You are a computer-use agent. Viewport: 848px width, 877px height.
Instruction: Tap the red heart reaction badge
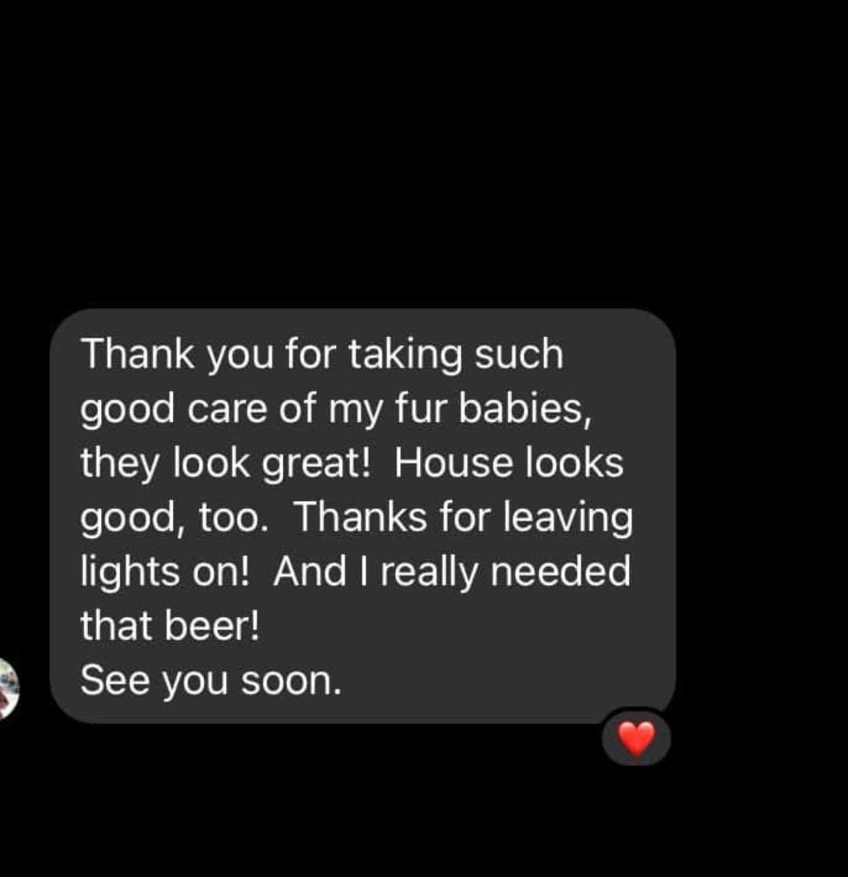click(636, 738)
